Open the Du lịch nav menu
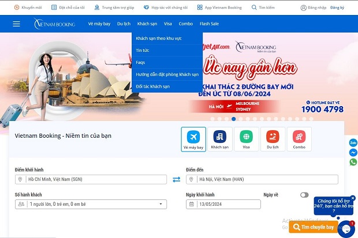 click(x=124, y=24)
